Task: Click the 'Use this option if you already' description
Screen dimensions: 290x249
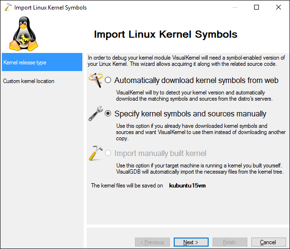Action: (201, 132)
